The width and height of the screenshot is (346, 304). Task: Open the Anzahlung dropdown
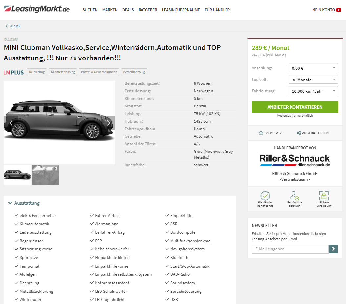(313, 68)
